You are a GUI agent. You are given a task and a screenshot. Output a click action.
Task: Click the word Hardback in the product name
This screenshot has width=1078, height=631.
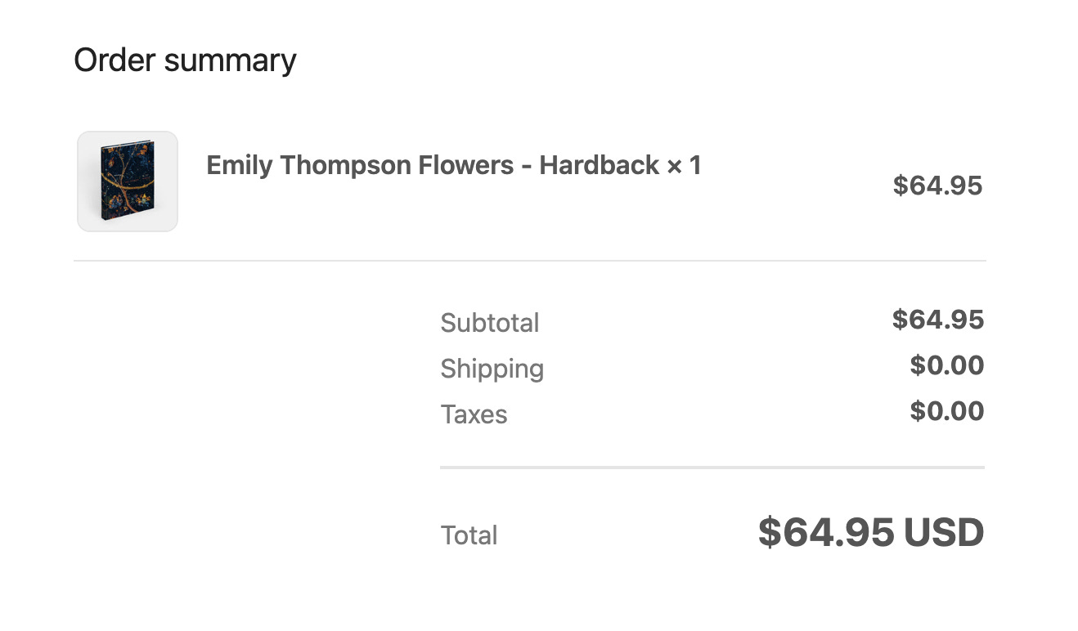pyautogui.click(x=600, y=165)
